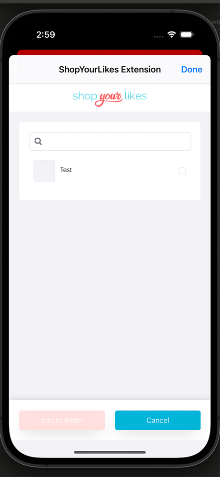The width and height of the screenshot is (220, 477).
Task: Click the Add to folder button
Action: coord(62,420)
